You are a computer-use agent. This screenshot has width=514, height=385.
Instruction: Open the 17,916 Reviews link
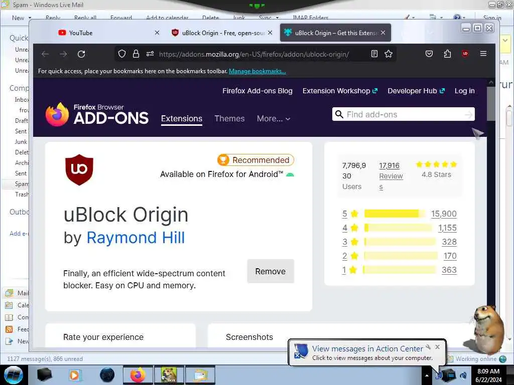coord(391,176)
